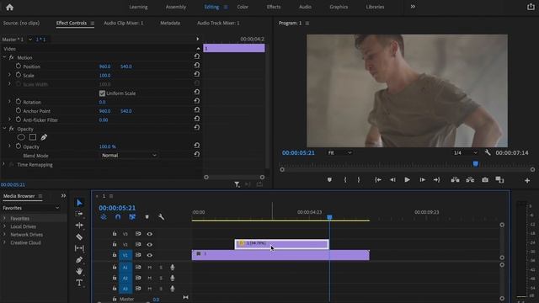Click Mark Out bracket button
Viewport: 539px width, 303px height.
pyautogui.click(x=359, y=179)
